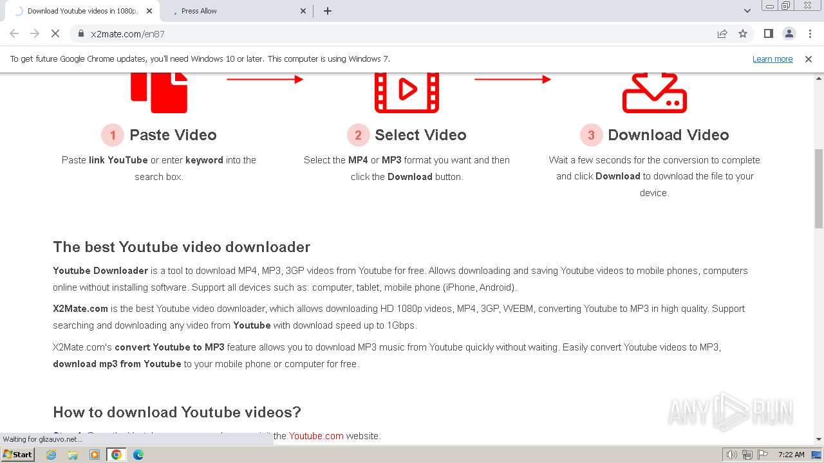Minimize the Chrome window

point(770,6)
